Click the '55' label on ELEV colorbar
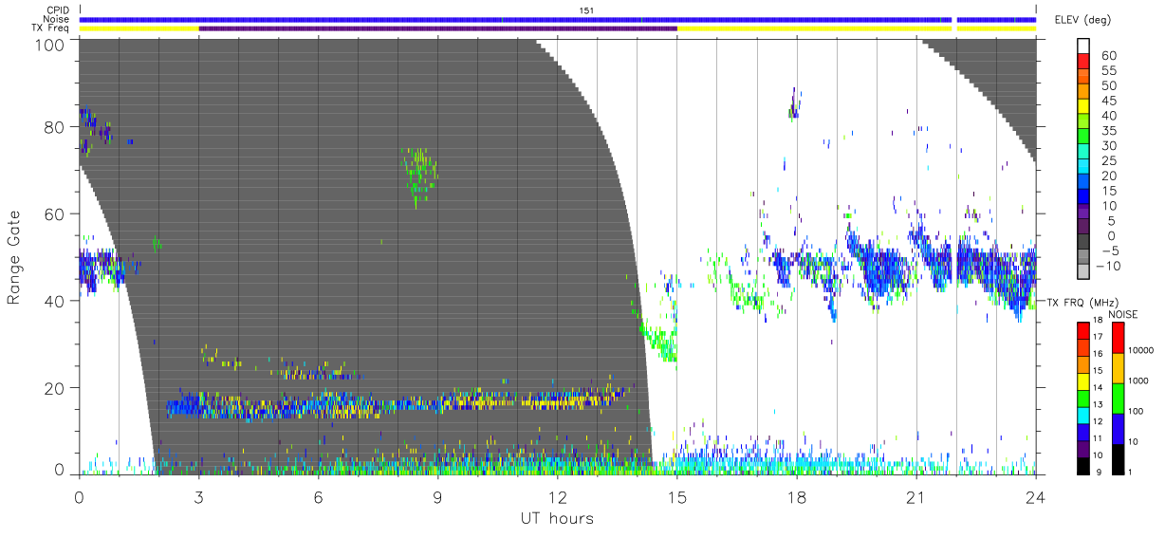Screen dimensions: 1165x538 [1109, 71]
